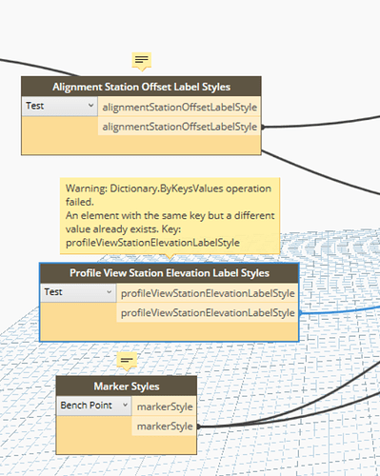The height and width of the screenshot is (476, 380).
Task: Open Test dropdown in Profile View Station node
Action: coord(78,292)
